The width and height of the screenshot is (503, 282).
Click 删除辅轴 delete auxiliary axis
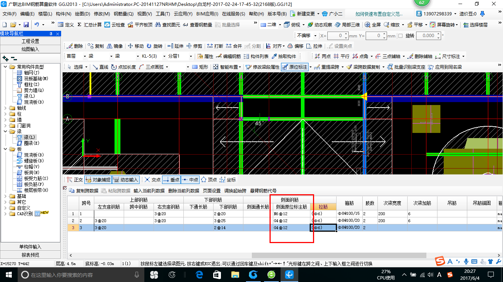tap(420, 56)
